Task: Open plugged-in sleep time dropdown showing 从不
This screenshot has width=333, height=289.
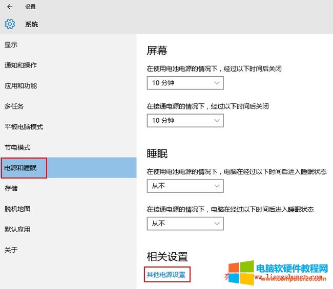Action: pos(185,224)
